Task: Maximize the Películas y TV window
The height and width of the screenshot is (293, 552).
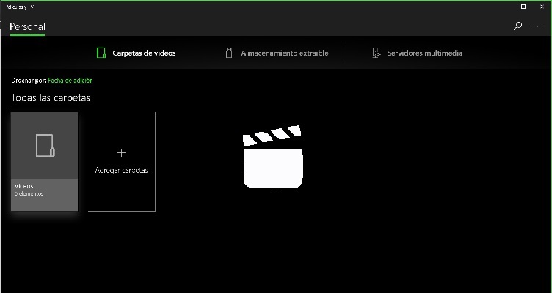Action: click(x=523, y=7)
